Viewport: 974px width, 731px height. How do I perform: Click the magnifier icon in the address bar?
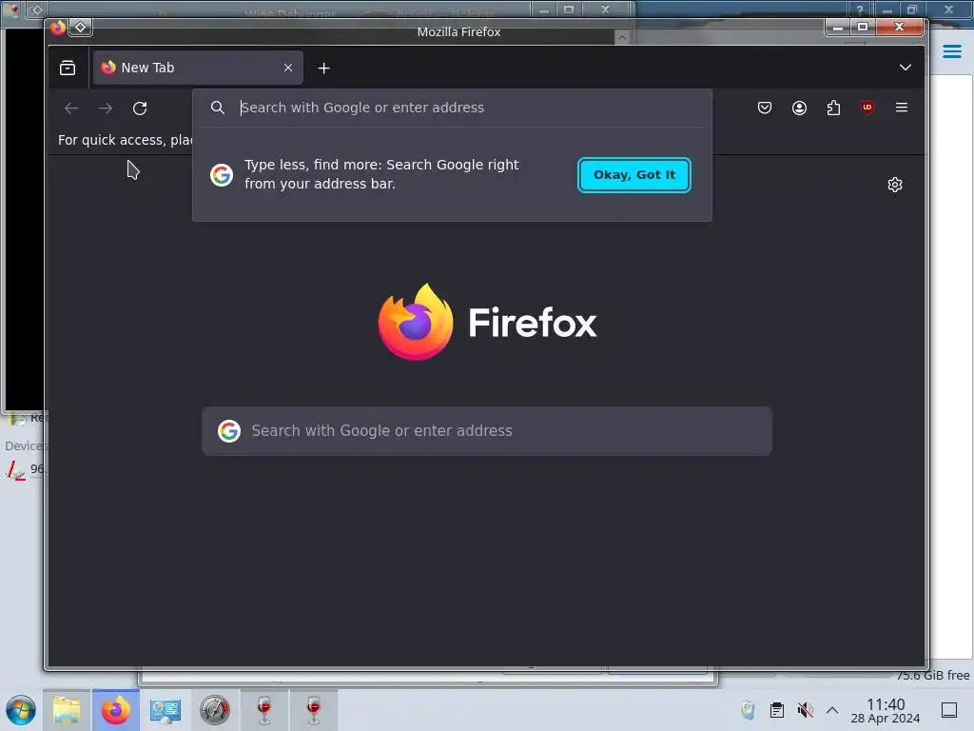tap(218, 108)
